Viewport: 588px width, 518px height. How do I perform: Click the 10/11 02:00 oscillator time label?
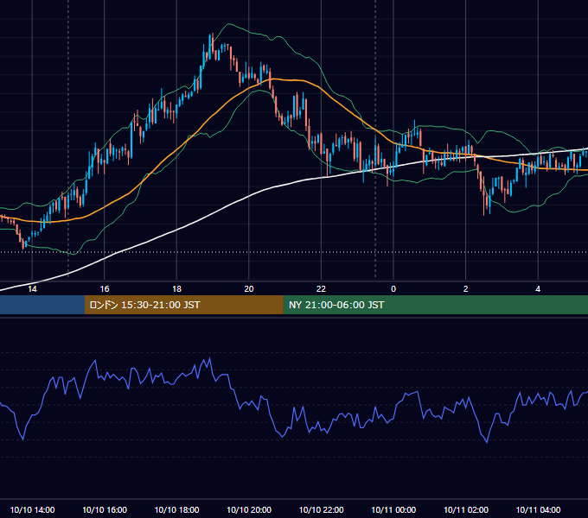tap(466, 509)
